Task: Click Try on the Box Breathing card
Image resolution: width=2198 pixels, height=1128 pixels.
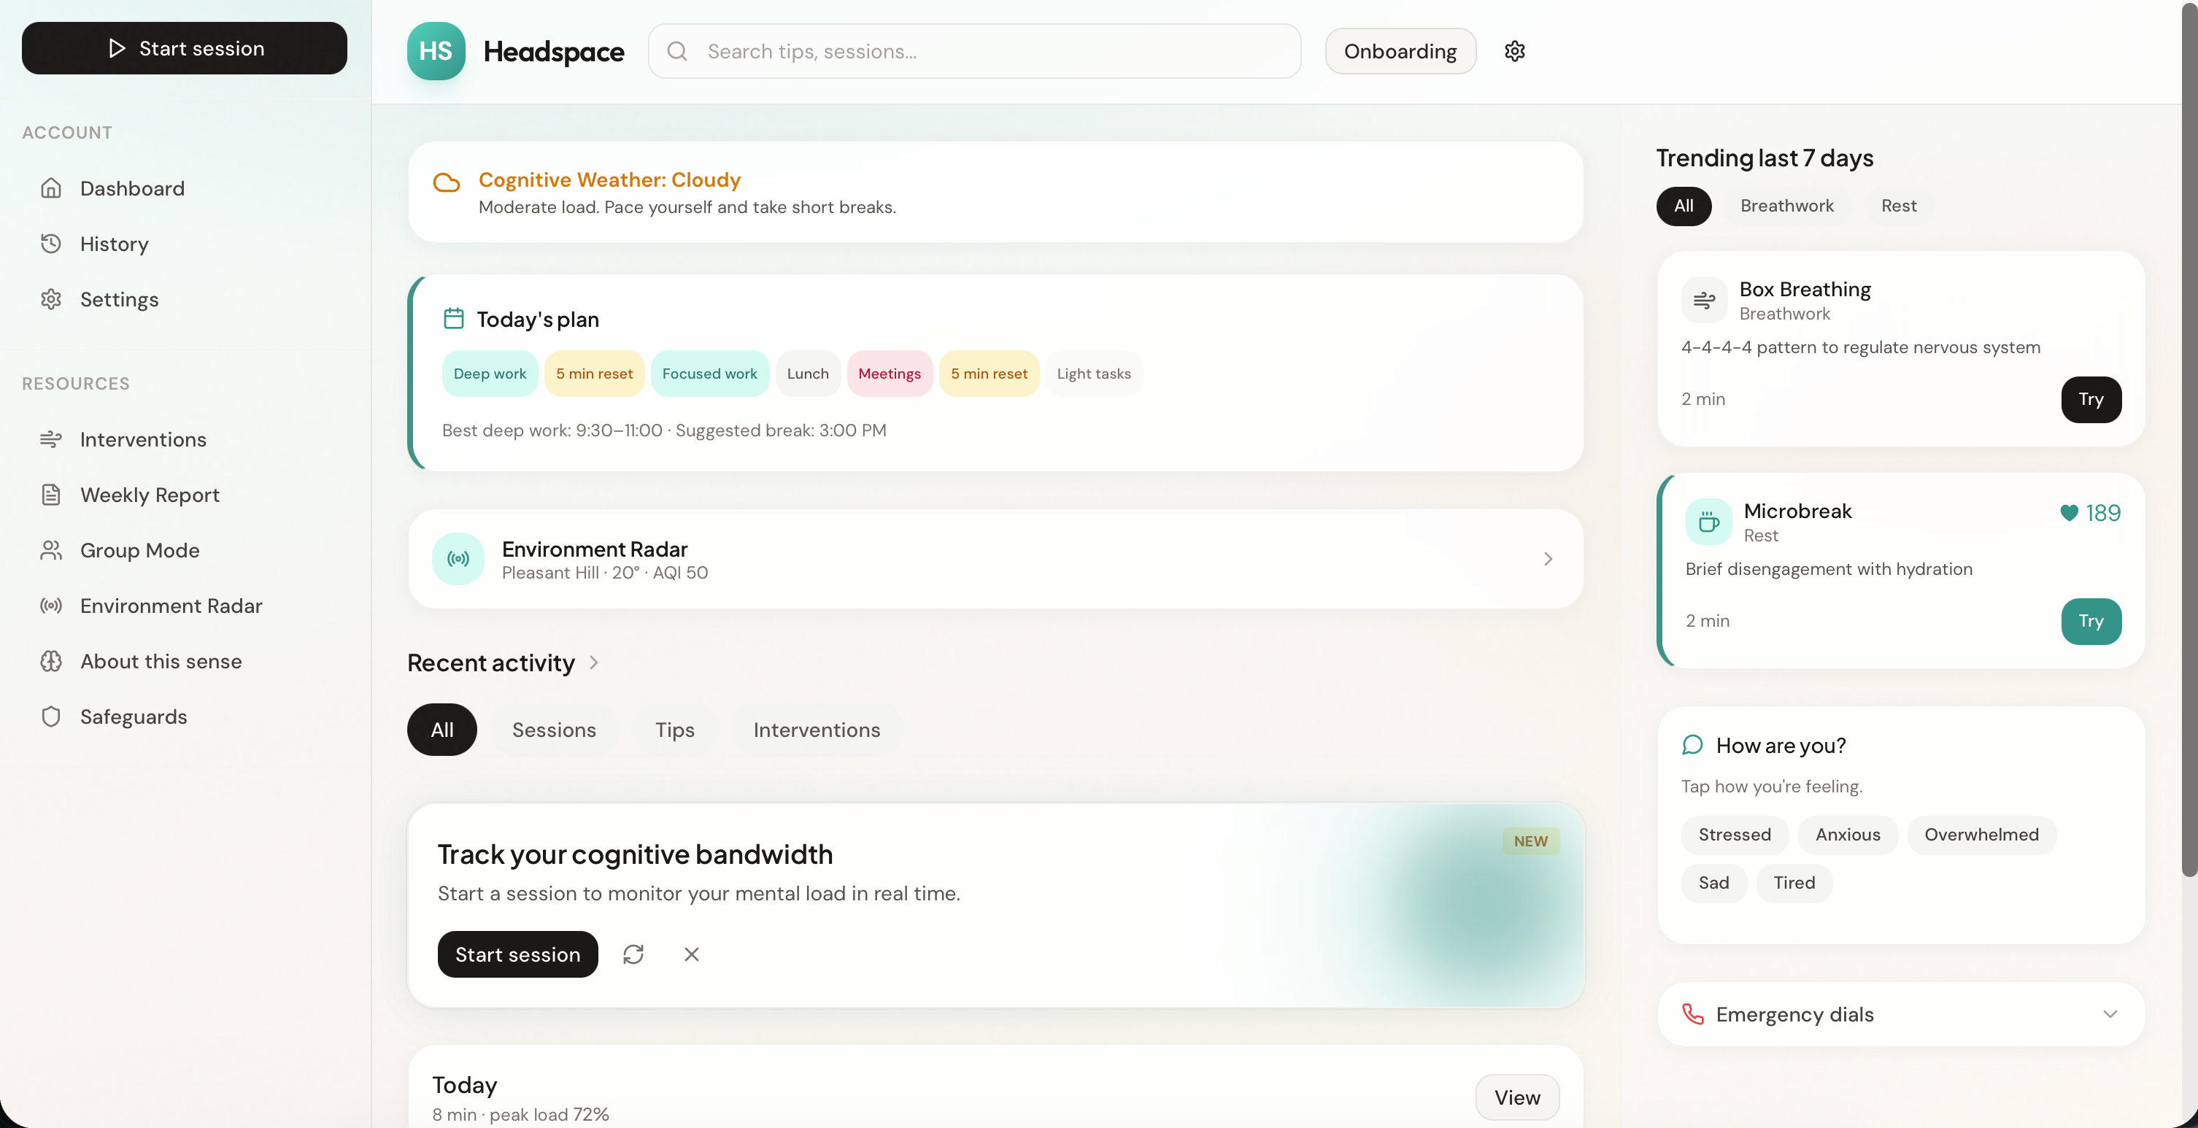Action: point(2091,399)
